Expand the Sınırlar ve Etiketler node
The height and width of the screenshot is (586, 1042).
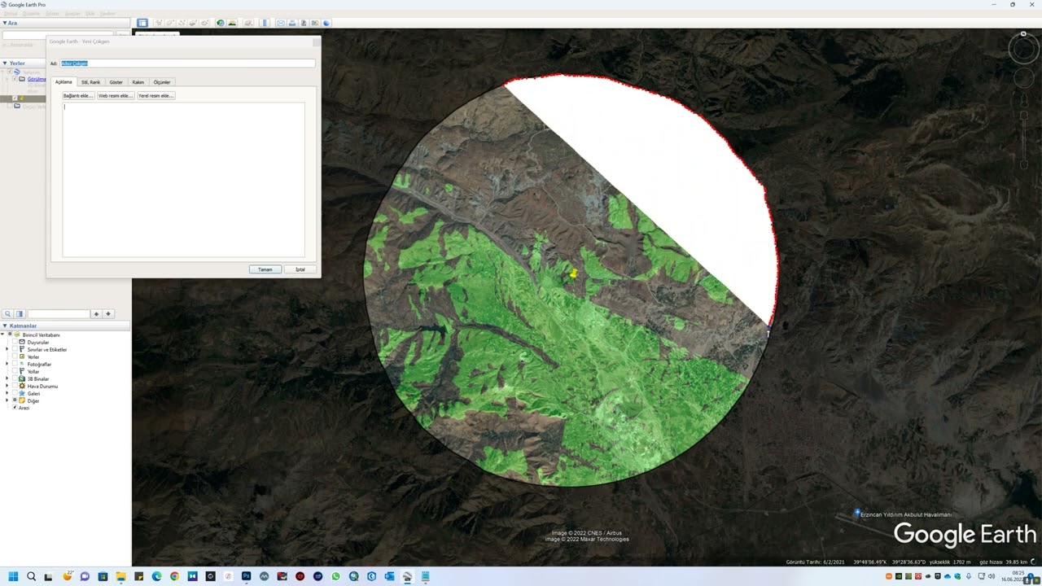click(x=7, y=349)
